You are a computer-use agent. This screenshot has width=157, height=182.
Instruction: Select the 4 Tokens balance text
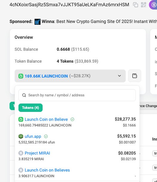click(x=65, y=61)
